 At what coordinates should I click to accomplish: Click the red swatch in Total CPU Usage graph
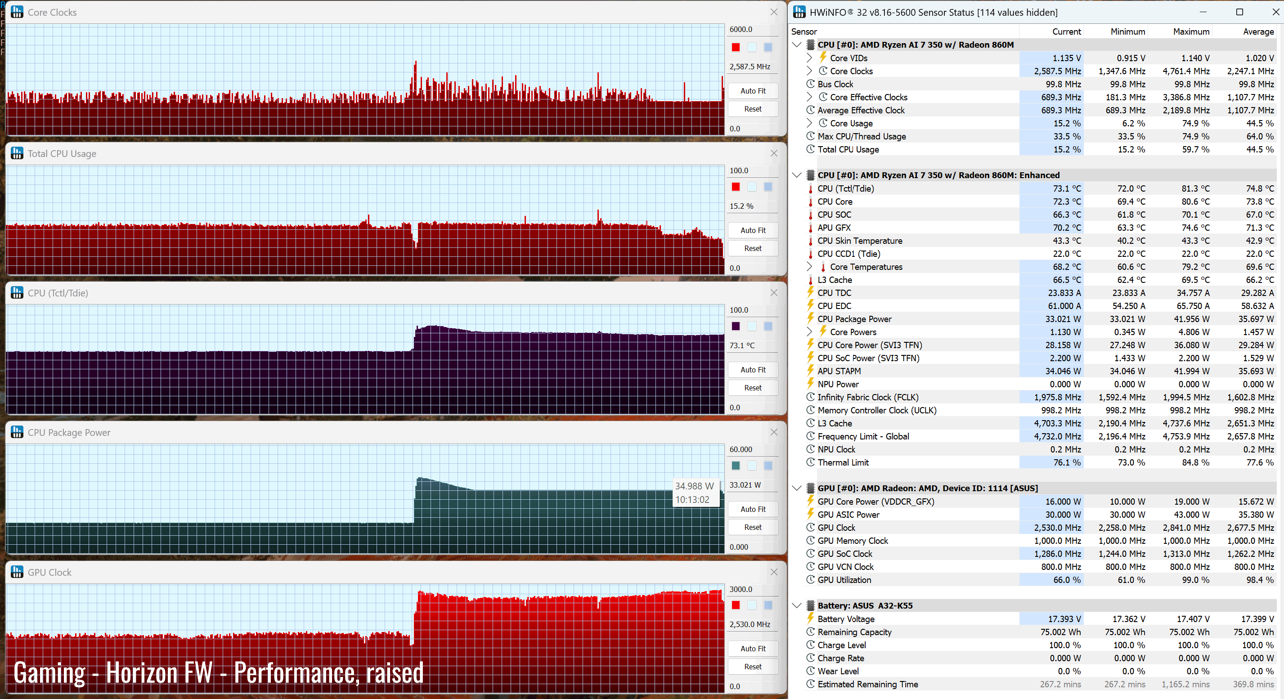pyautogui.click(x=736, y=187)
